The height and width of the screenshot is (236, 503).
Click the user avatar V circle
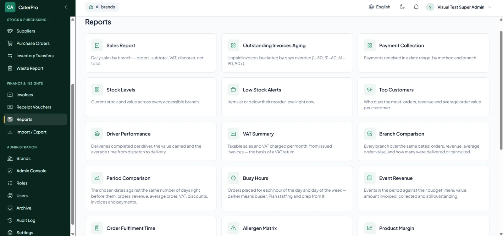click(x=430, y=7)
